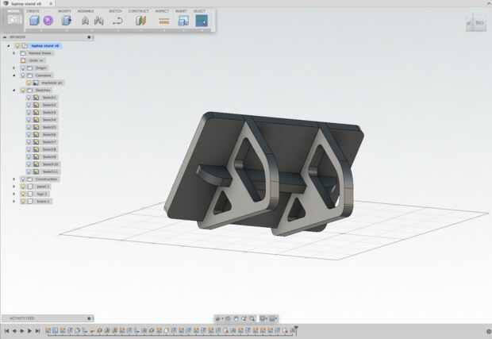Image resolution: width=492 pixels, height=339 pixels.
Task: Expand the Construction folder in browser
Action: point(14,179)
